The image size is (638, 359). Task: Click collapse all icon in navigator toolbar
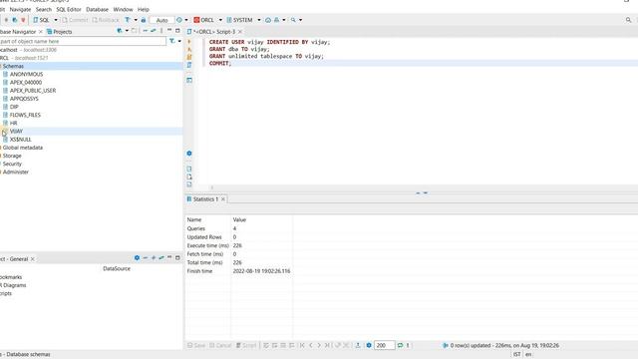[146, 31]
